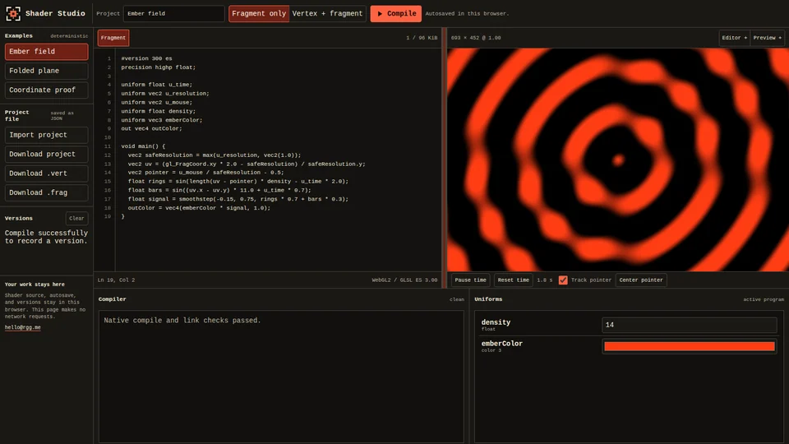Click the '#version 300 es' code line
The height and width of the screenshot is (444, 789).
(x=146, y=58)
